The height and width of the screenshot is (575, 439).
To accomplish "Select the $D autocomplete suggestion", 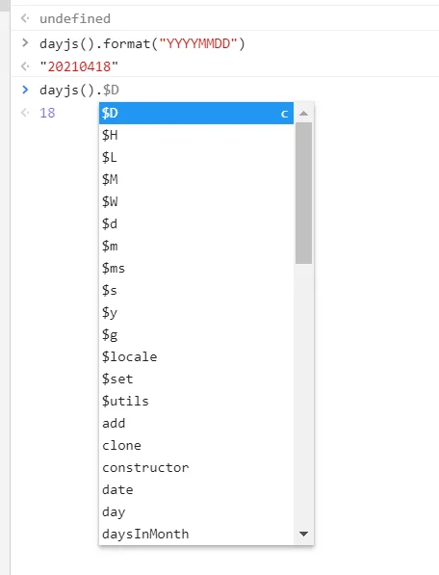I will [196, 113].
